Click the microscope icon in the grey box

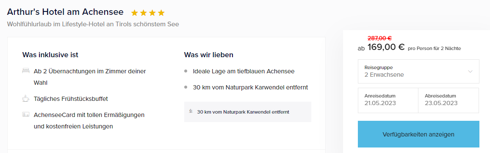click(x=191, y=111)
